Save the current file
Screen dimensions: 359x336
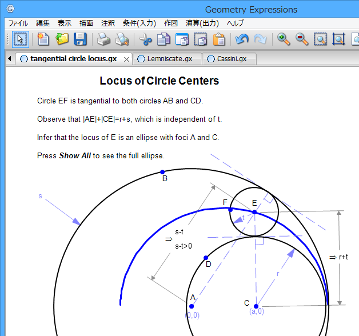(80, 39)
